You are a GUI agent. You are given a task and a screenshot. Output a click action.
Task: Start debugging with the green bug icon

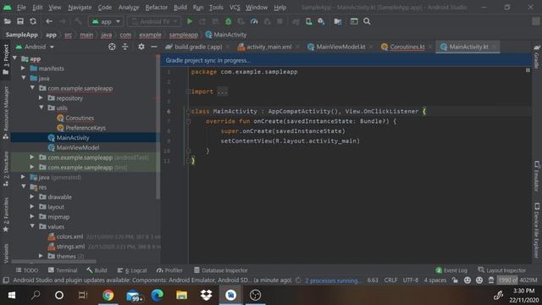point(228,21)
